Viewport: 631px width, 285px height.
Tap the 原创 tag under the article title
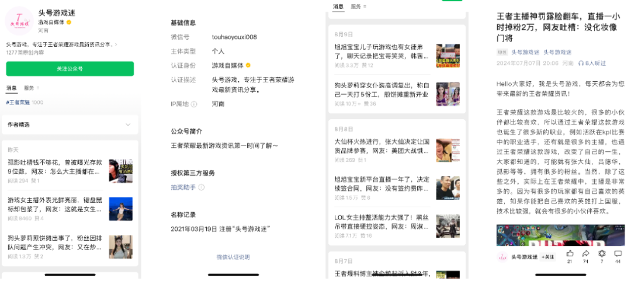coord(501,52)
